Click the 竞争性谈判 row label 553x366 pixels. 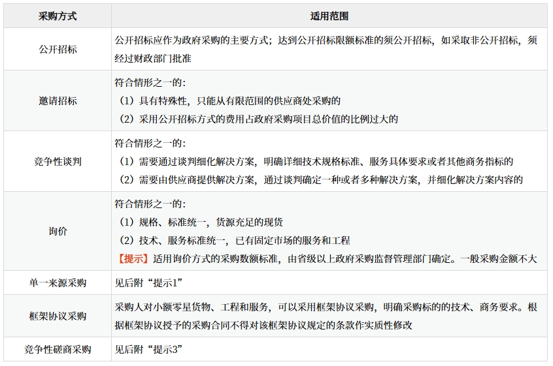(57, 161)
